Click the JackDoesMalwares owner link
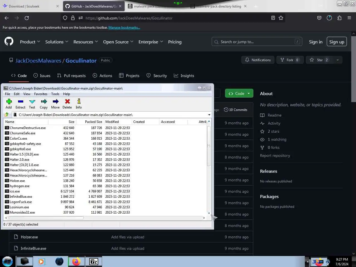Screen dimensions: 356x267 (38, 61)
